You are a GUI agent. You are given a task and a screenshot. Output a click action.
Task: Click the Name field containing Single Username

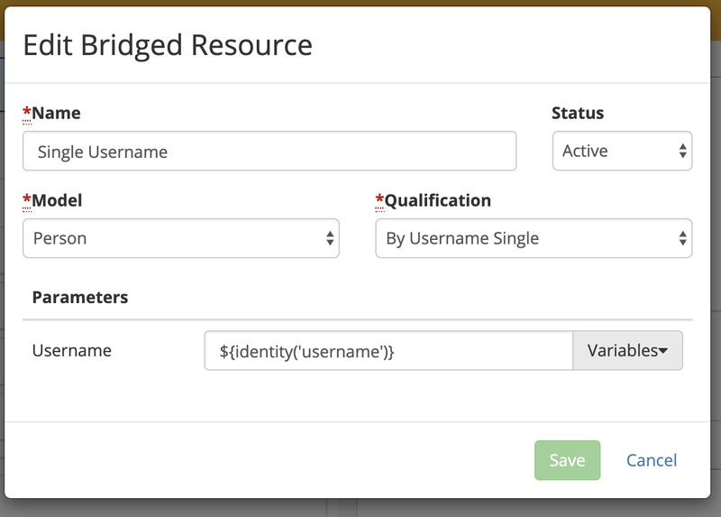point(269,152)
